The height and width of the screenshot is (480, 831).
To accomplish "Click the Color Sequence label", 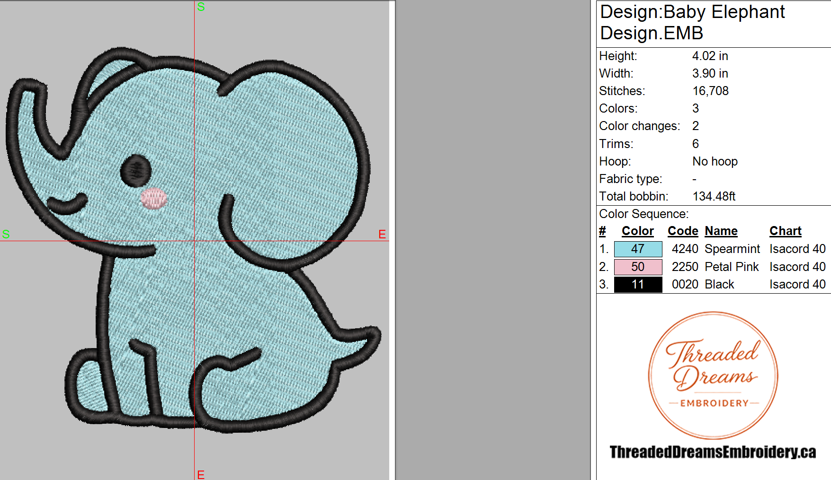I will click(643, 214).
